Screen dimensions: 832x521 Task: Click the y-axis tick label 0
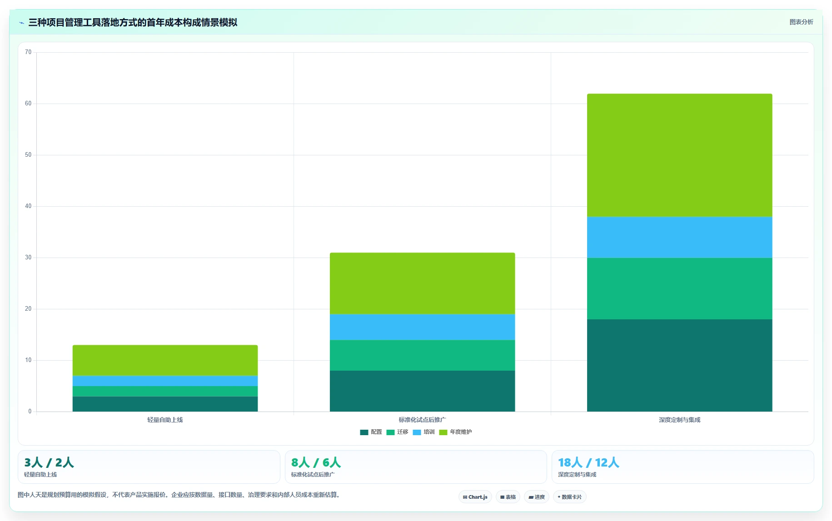click(x=30, y=412)
